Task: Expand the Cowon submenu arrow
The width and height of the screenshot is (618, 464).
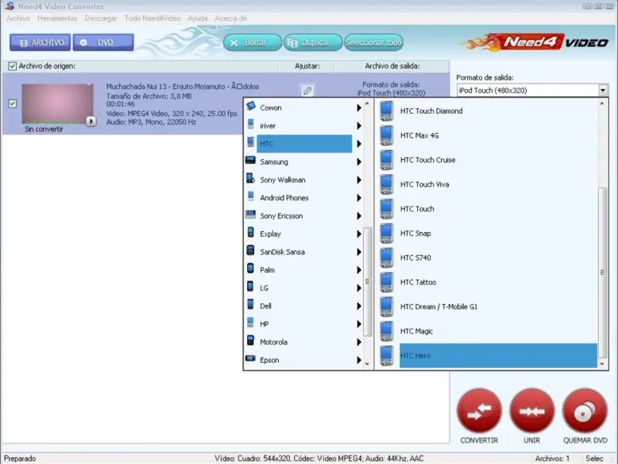Action: (x=359, y=107)
